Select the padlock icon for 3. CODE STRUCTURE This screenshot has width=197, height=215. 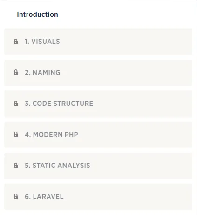tap(16, 104)
